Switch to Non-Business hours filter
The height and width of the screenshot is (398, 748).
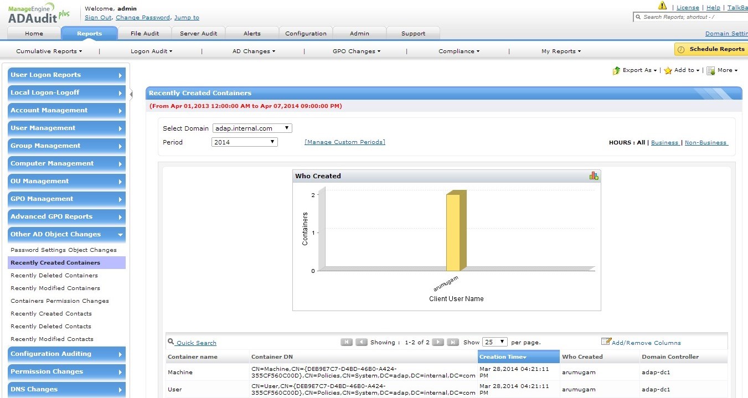tap(705, 143)
